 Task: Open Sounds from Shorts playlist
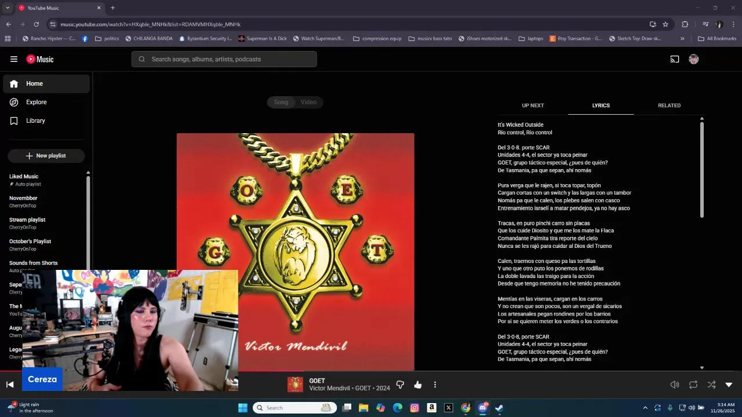[x=45, y=266]
